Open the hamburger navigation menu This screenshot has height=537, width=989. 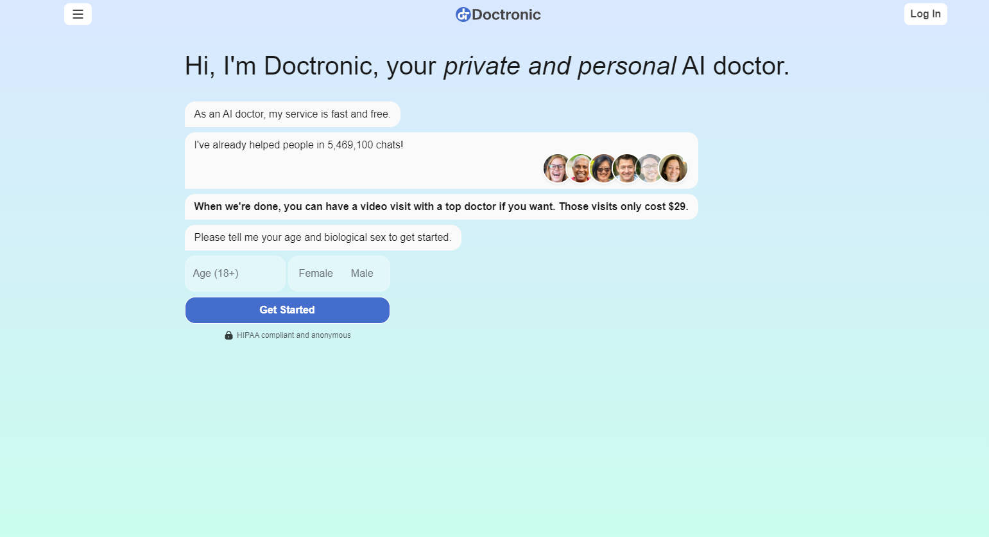click(78, 14)
